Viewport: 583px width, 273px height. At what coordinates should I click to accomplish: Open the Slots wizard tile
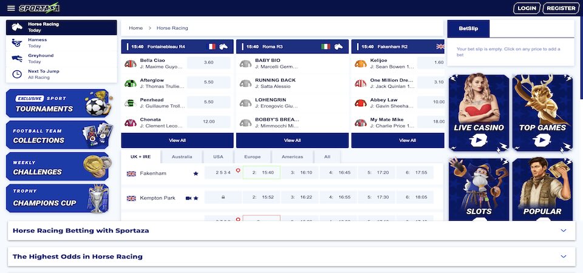(x=479, y=189)
